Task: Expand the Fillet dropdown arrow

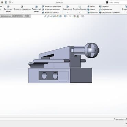Action: pos(67,13)
